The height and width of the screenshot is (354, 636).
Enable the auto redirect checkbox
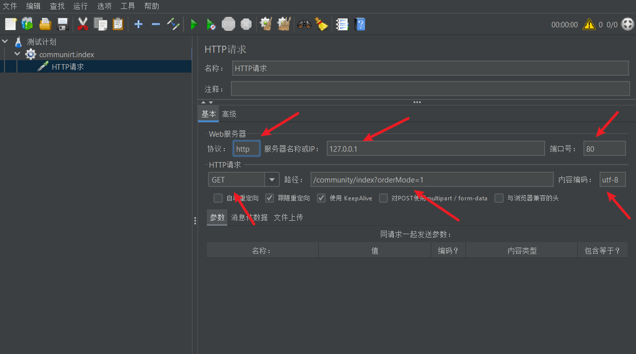[x=218, y=198]
